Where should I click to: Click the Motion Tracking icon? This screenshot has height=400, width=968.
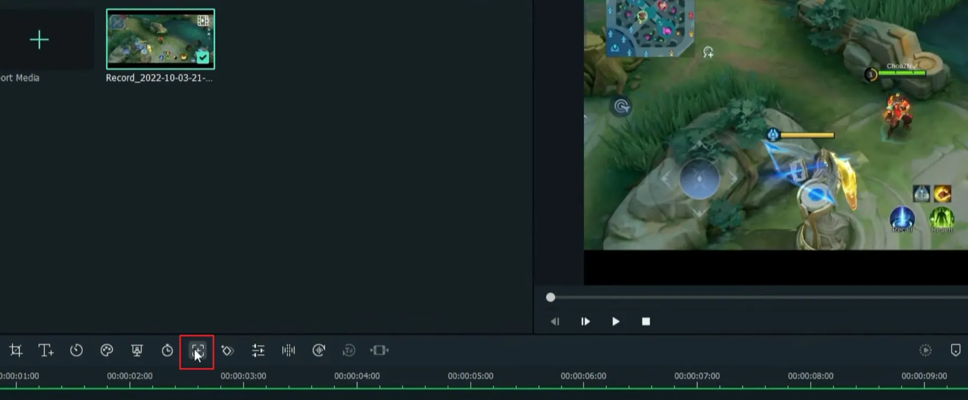198,351
